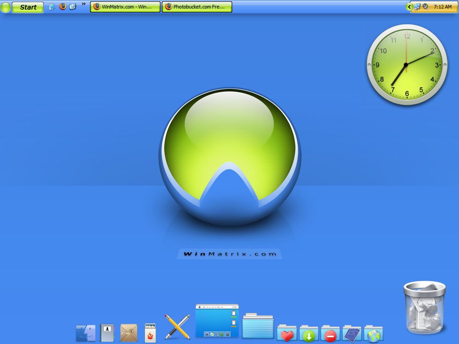Open the blueprint folder dock icon

tap(352, 333)
